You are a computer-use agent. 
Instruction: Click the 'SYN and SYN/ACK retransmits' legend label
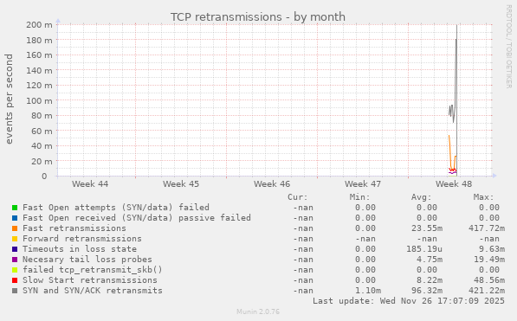click(93, 291)
